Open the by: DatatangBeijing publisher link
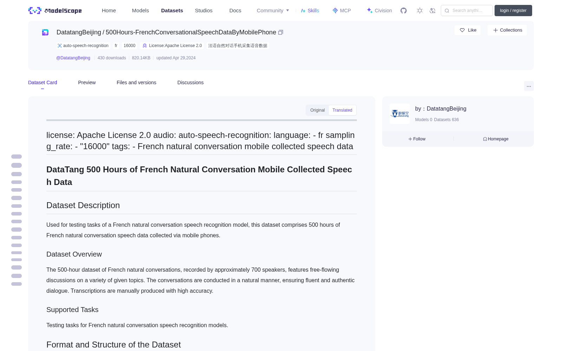 click(x=441, y=109)
